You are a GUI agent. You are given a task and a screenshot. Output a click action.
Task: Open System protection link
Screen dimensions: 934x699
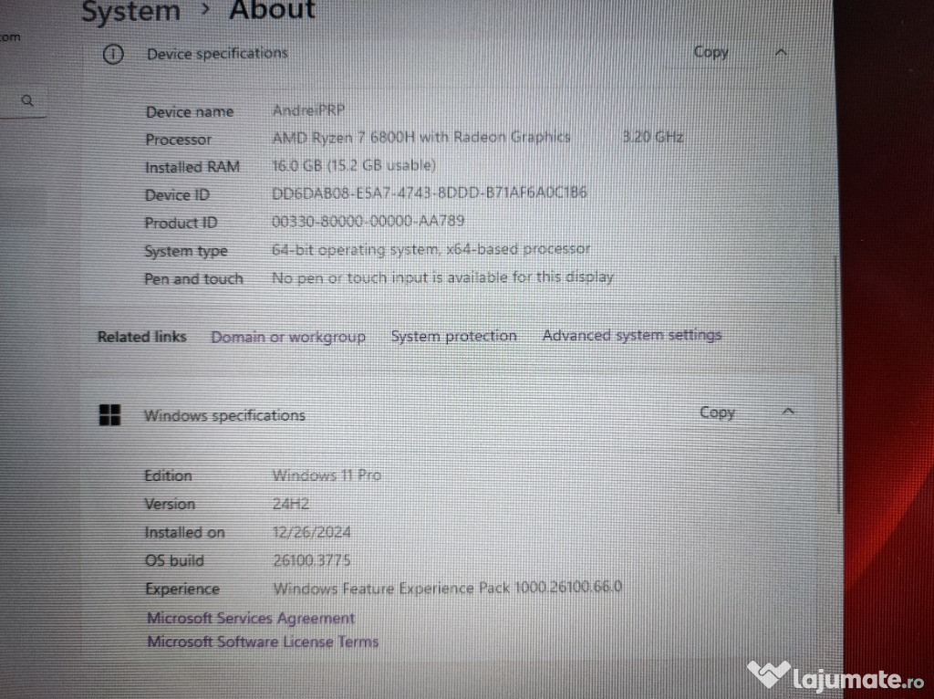[x=454, y=336]
